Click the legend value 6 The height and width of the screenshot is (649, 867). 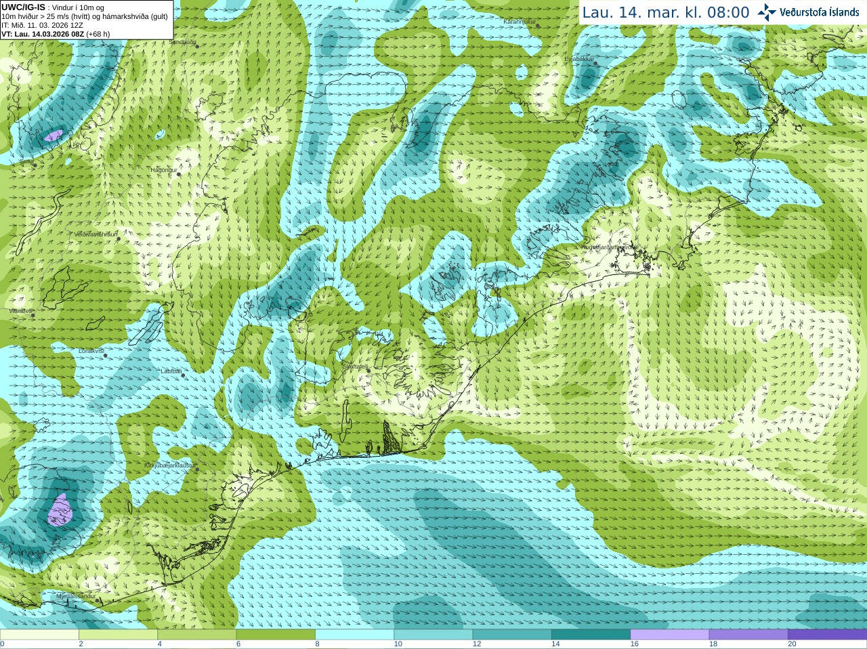(x=238, y=644)
